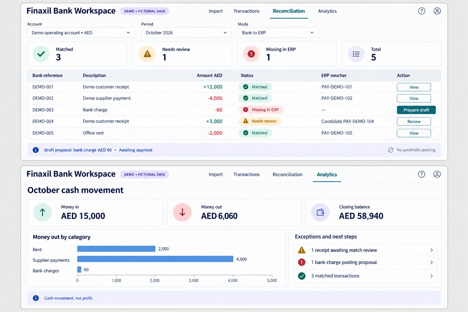Click the Supplier payments bar in the chart
The height and width of the screenshot is (312, 468).
tap(155, 259)
